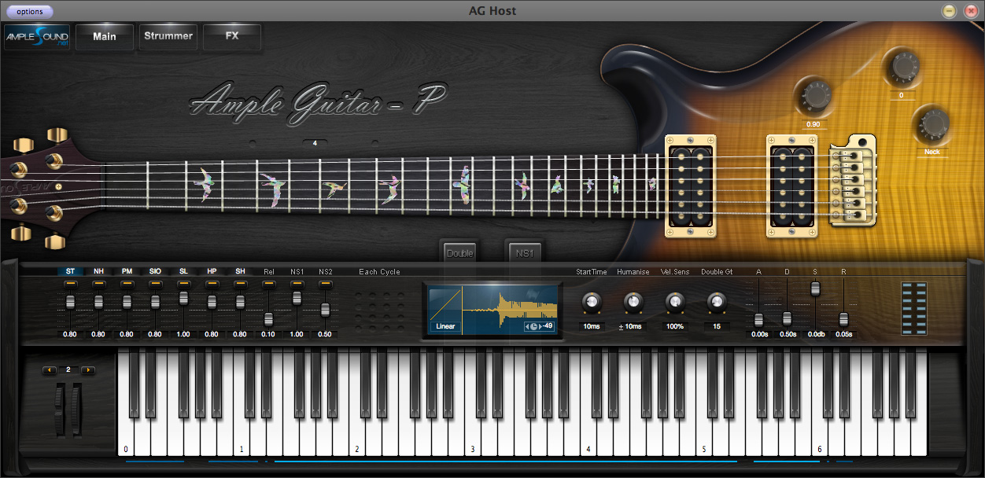Toggle the orange light under PM

pyautogui.click(x=127, y=283)
